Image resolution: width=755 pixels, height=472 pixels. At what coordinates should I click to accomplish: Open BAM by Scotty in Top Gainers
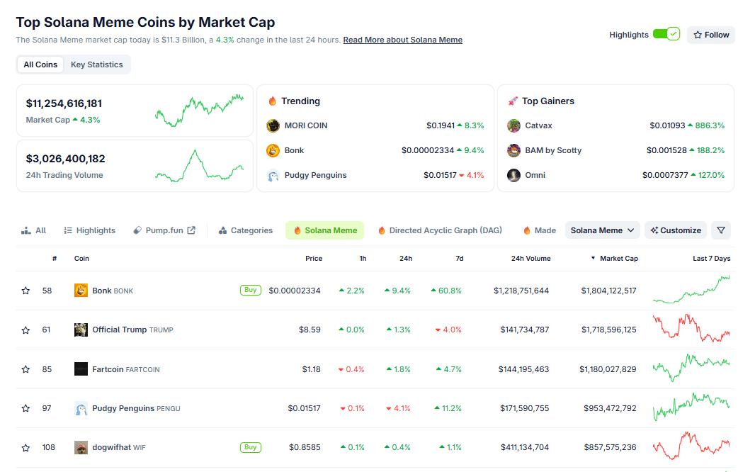tap(553, 150)
